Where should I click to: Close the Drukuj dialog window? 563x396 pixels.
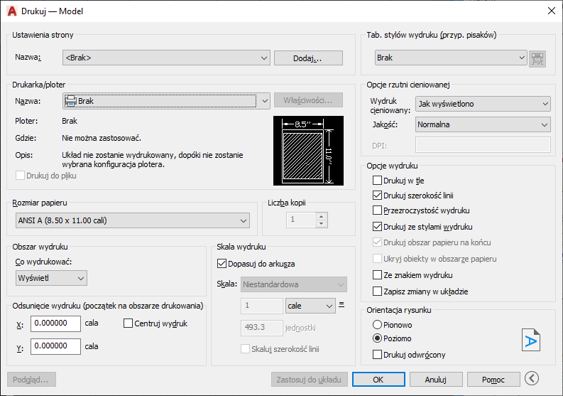tap(552, 11)
